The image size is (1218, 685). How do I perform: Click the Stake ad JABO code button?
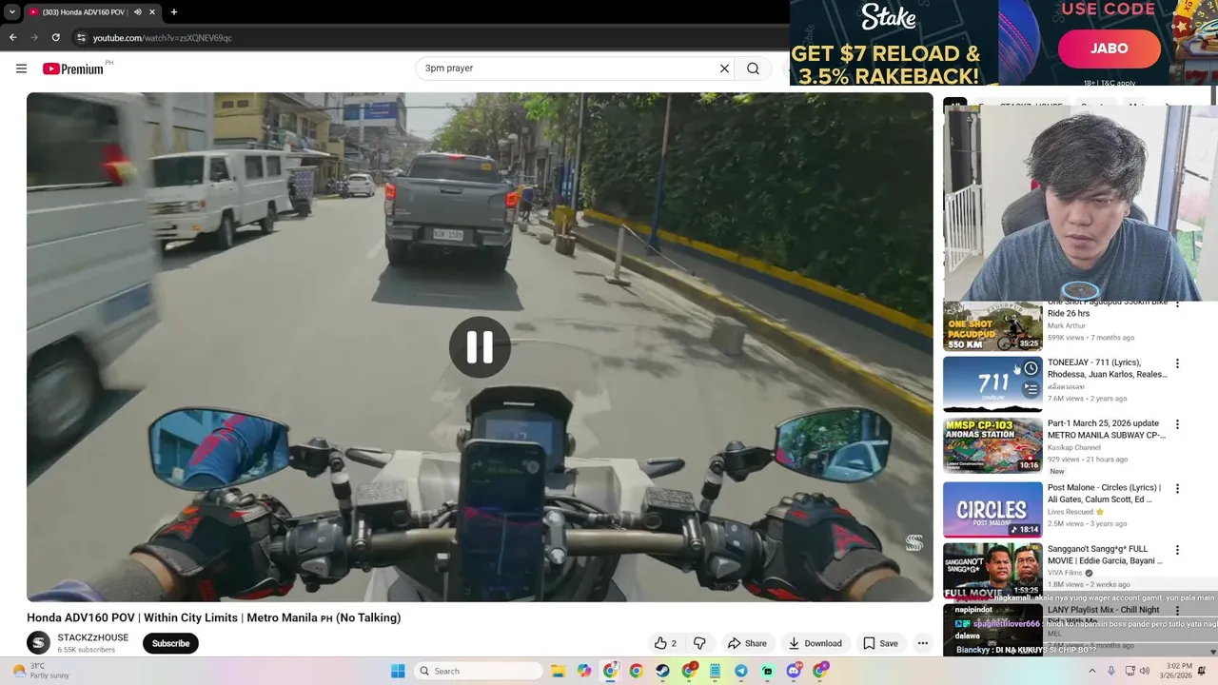pyautogui.click(x=1109, y=49)
